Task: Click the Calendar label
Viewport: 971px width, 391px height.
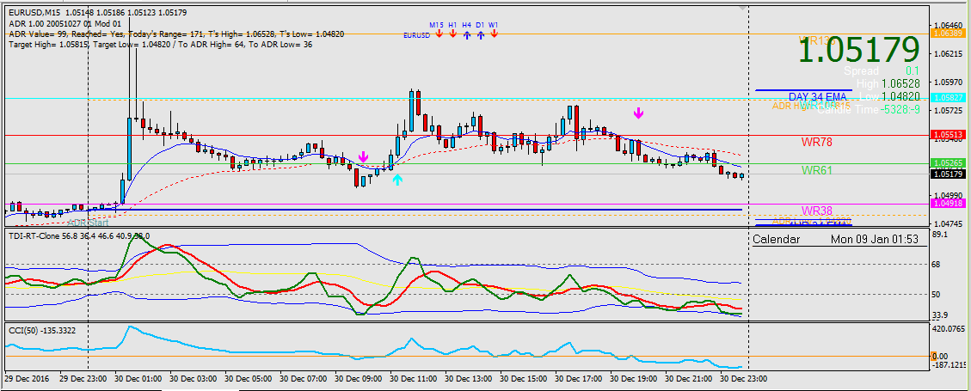Action: (776, 240)
